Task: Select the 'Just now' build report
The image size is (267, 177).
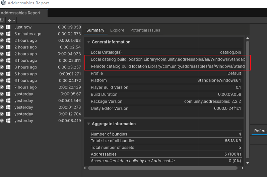Action: [41, 27]
